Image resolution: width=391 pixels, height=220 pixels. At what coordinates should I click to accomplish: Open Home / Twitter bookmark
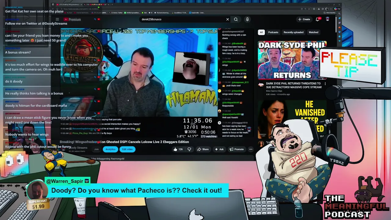[x=115, y=13]
